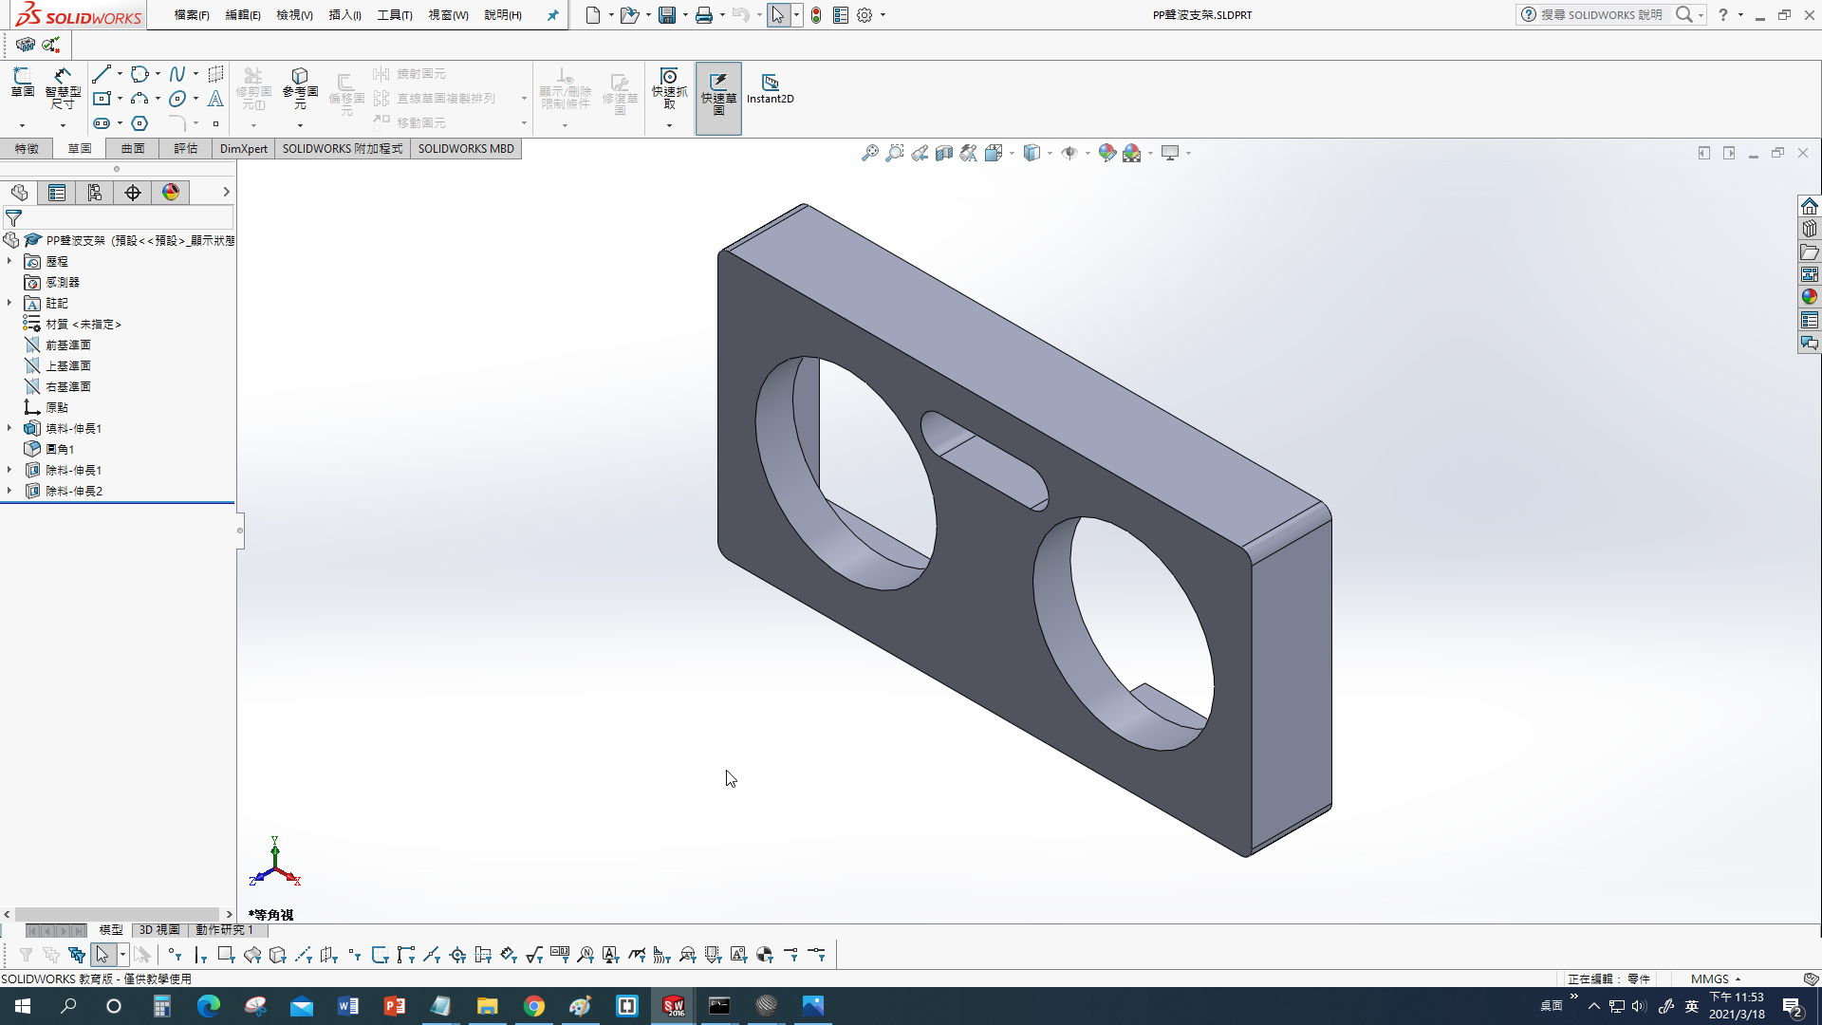1822x1025 pixels.
Task: Open the Line tool dropdown arrow
Action: 120,74
